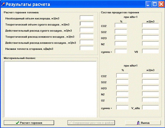The width and height of the screenshot is (165, 128).
Task: Click CO2 м3/м3 field under alfa>1
Action: point(150,76)
